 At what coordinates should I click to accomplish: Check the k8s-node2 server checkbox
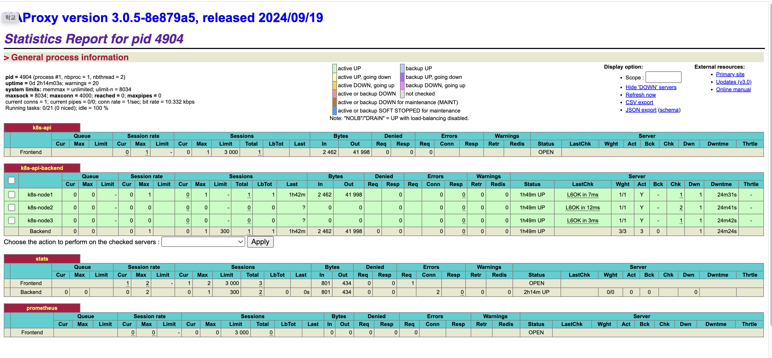(12, 207)
